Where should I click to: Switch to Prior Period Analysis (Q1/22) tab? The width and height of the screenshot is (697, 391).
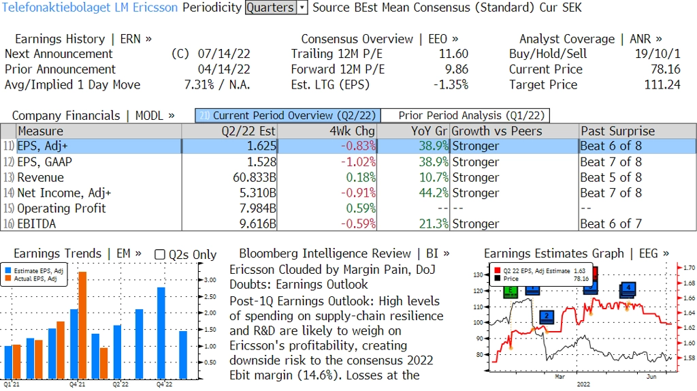466,116
